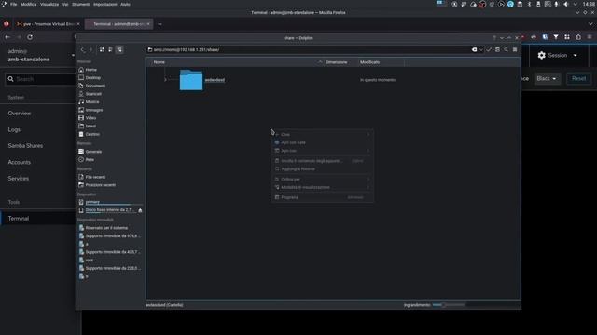
Task: Click the Reset terminal button
Action: (578, 78)
